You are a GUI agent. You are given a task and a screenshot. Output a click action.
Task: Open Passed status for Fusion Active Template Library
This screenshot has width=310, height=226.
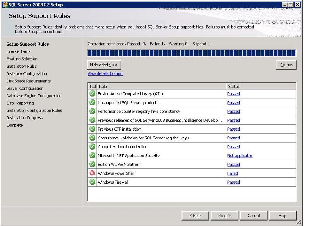point(234,94)
